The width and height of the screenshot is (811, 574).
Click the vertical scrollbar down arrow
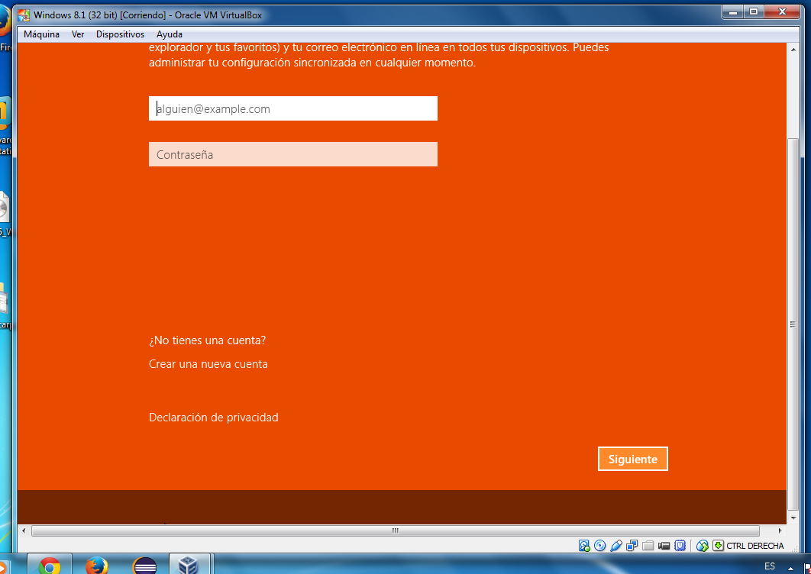tap(793, 518)
